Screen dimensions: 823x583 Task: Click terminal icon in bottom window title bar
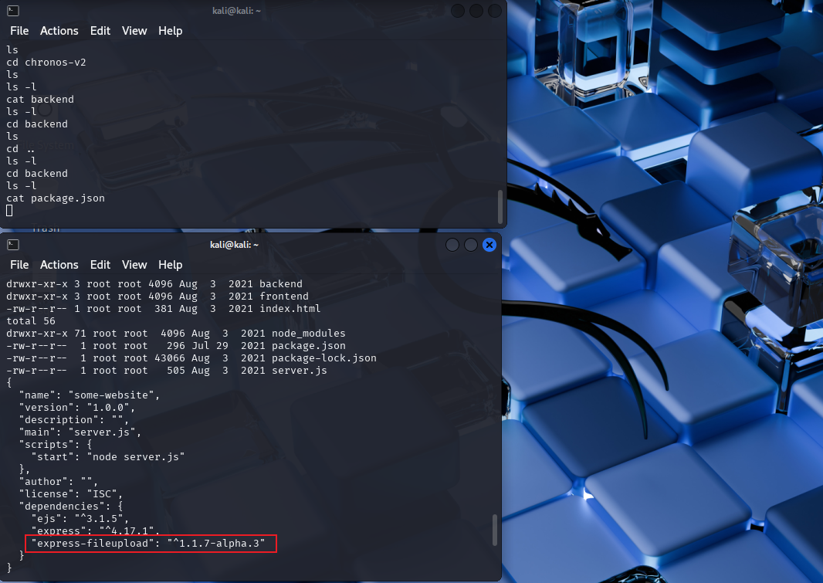pos(13,245)
